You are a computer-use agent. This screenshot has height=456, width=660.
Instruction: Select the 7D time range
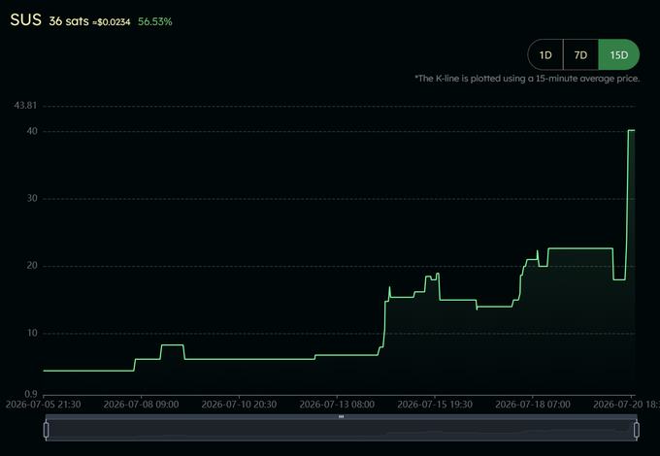[x=580, y=54]
